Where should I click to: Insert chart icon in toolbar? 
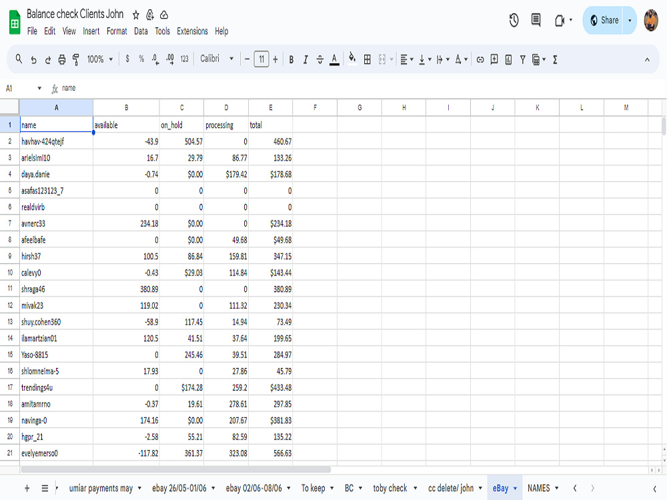tap(508, 59)
